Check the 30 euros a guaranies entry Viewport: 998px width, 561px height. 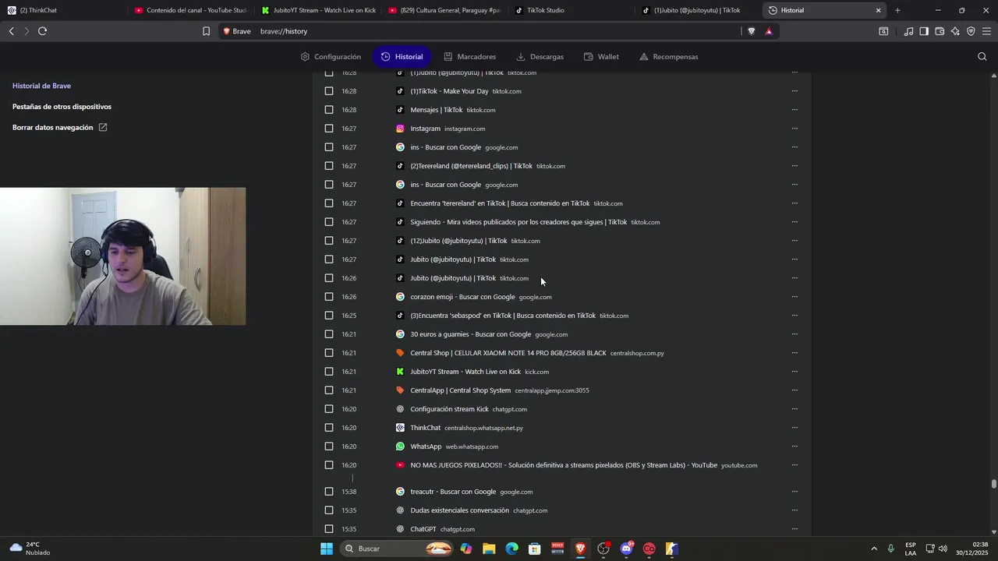[329, 334]
